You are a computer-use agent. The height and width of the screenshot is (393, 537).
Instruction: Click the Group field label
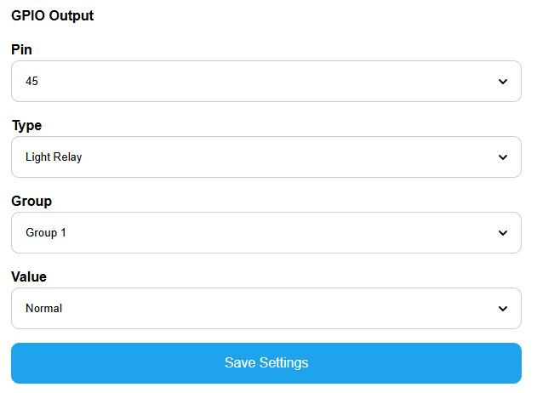pos(31,201)
